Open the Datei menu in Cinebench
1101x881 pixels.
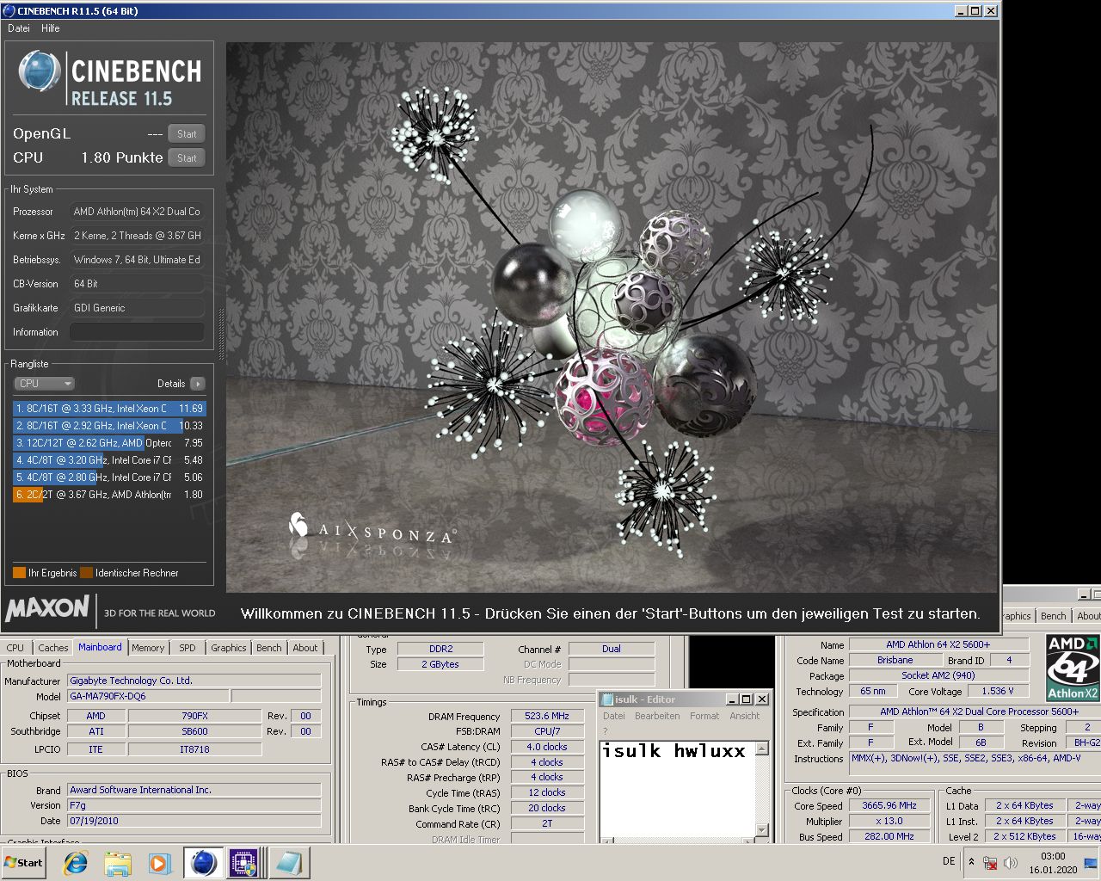[x=19, y=28]
